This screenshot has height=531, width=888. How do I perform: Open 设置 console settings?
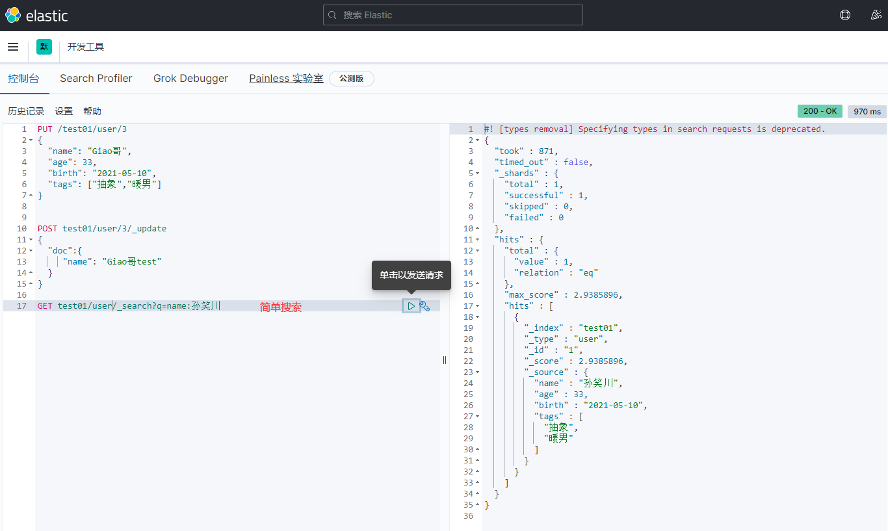(x=64, y=111)
